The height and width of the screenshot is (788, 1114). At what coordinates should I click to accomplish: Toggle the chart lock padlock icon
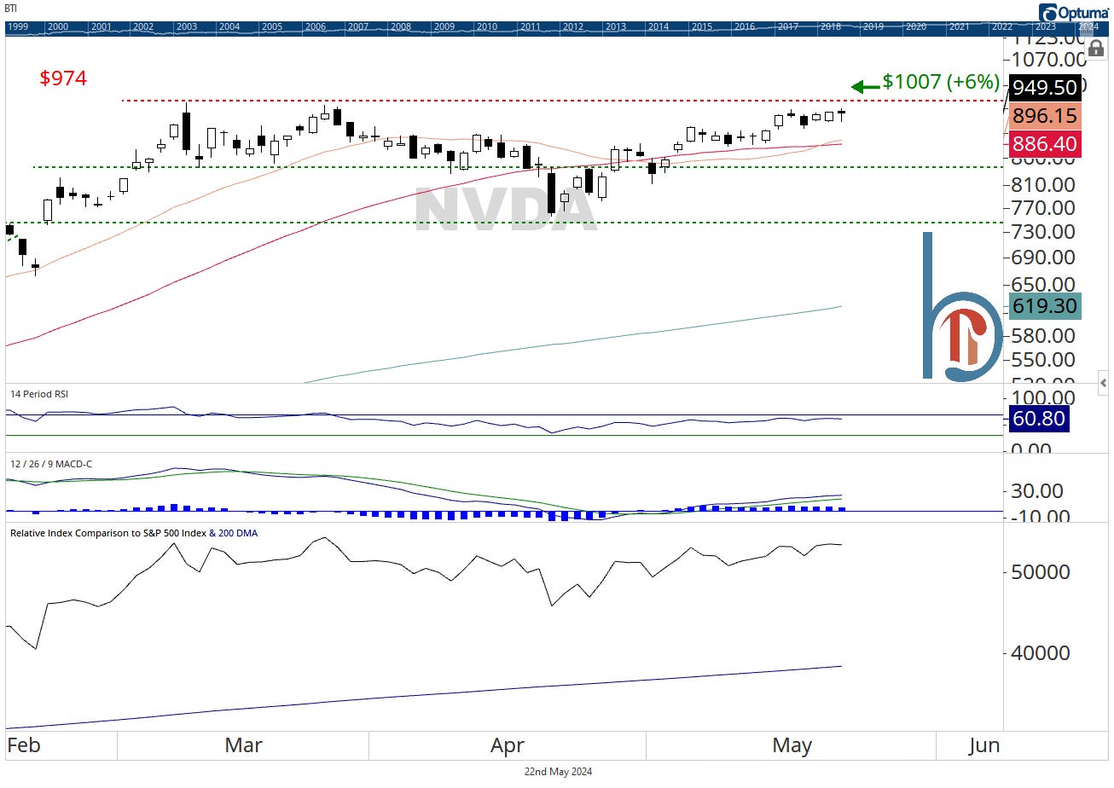[x=1096, y=48]
